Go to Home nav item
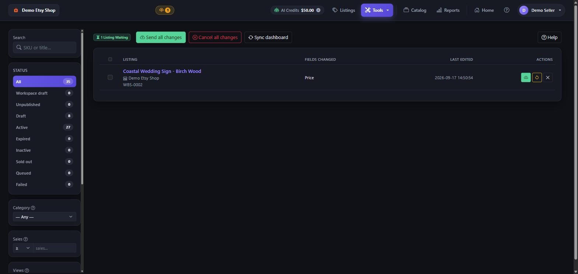 [x=484, y=10]
